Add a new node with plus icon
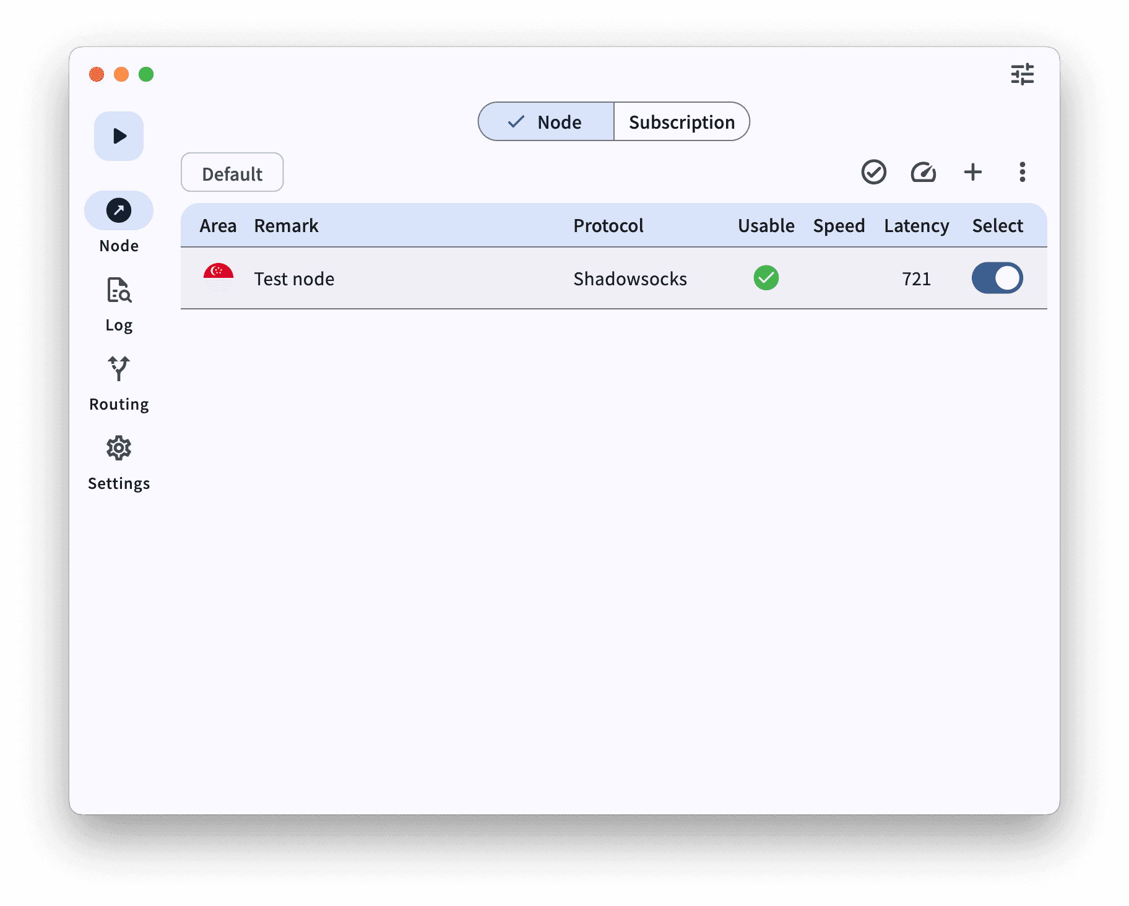 [972, 172]
